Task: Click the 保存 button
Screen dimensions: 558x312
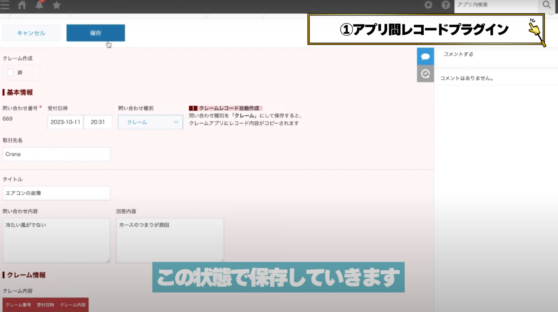Action: coord(96,33)
